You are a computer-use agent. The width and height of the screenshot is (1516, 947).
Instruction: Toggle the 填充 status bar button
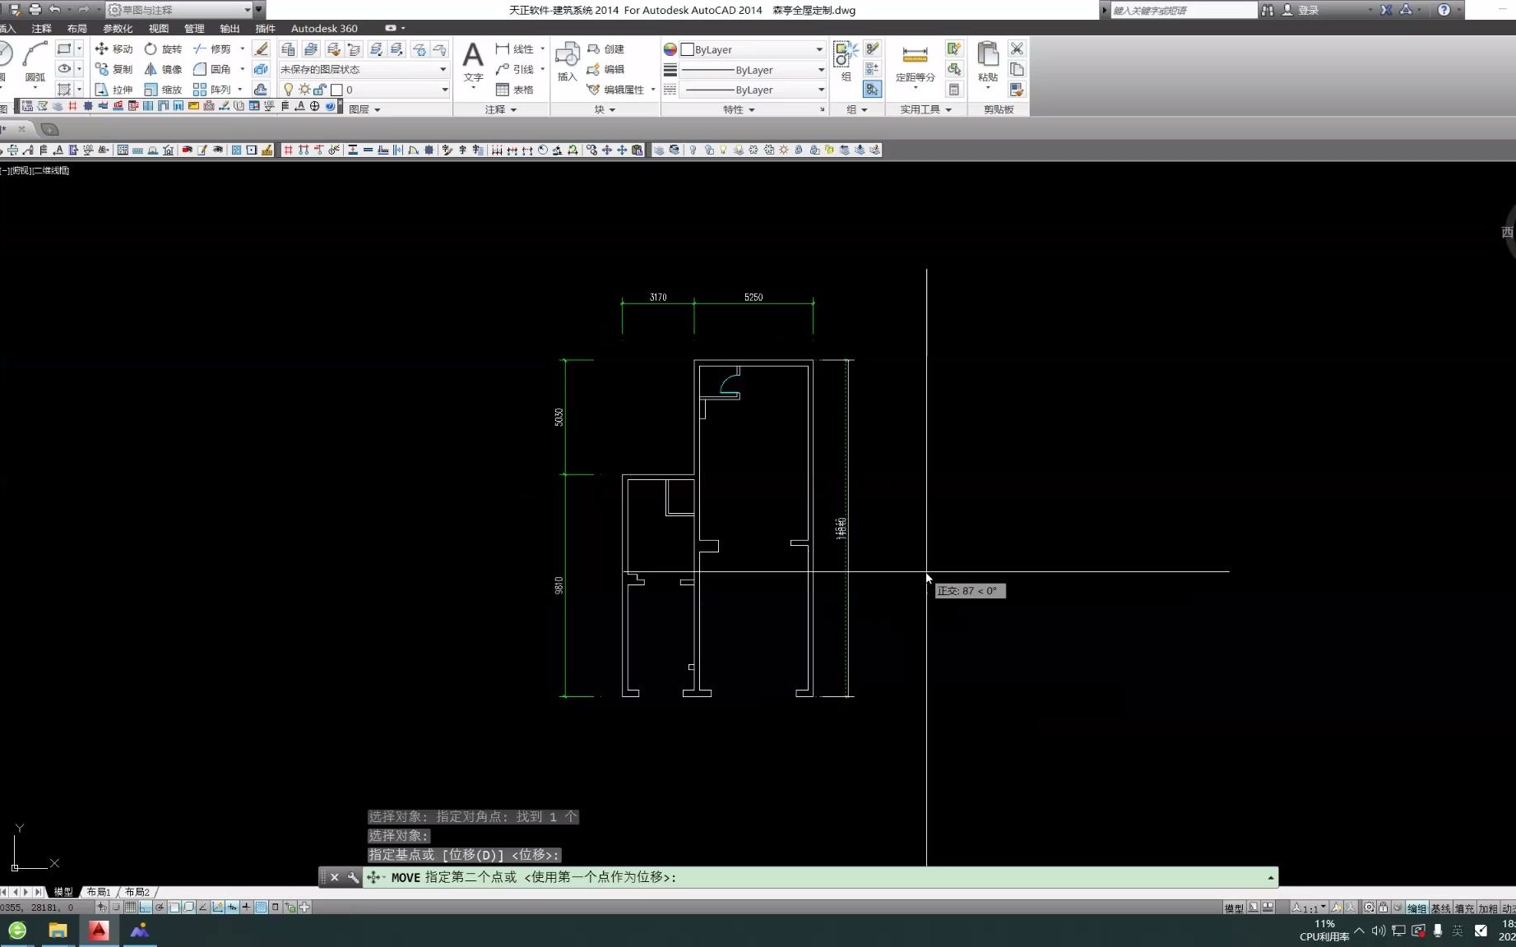(1464, 908)
